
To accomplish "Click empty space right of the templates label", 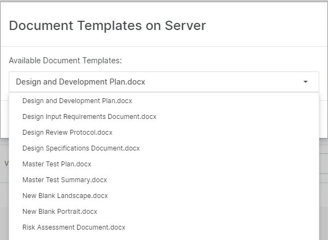I will coord(219,60).
